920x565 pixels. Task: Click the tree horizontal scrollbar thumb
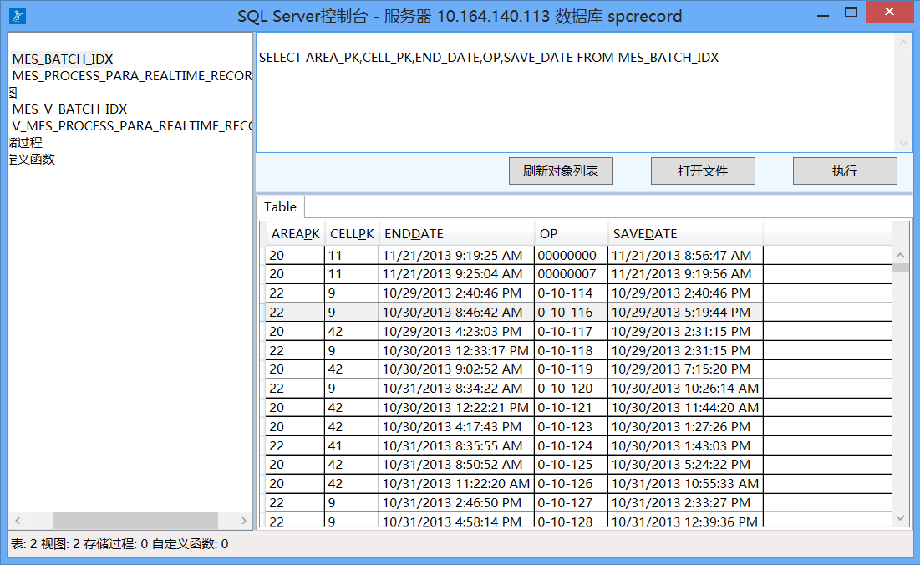[x=135, y=521]
